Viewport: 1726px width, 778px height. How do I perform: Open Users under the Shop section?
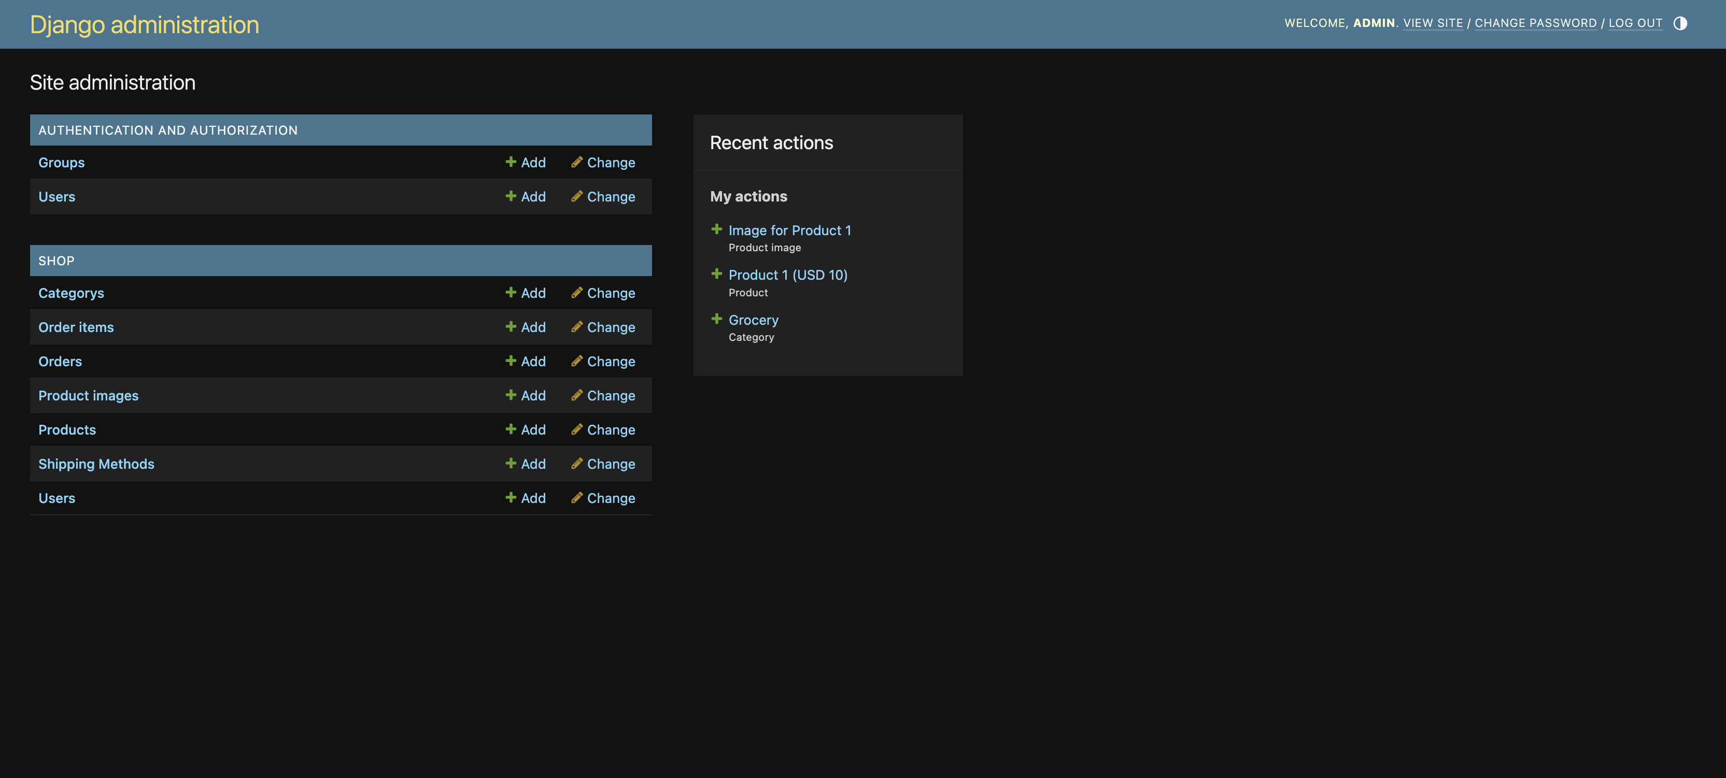(x=56, y=498)
